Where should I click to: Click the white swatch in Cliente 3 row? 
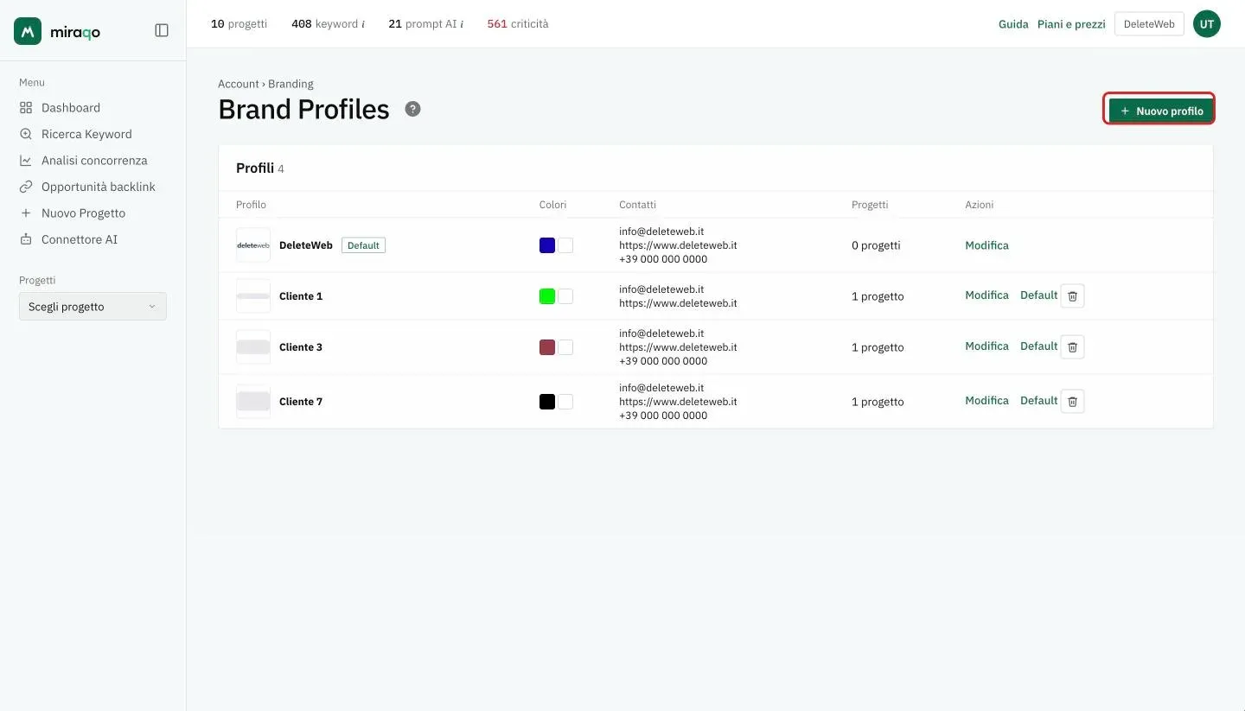[565, 347]
